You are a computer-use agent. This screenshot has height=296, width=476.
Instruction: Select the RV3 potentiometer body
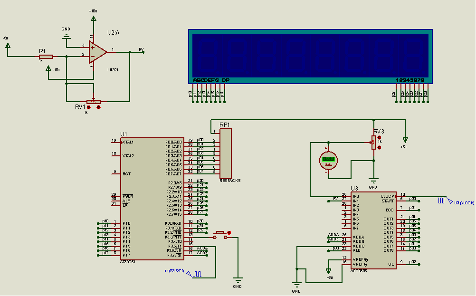(373, 143)
